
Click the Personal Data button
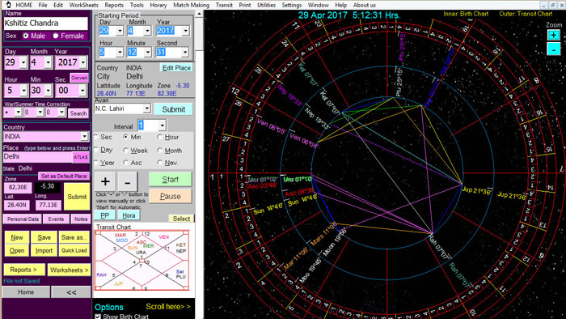pyautogui.click(x=23, y=219)
